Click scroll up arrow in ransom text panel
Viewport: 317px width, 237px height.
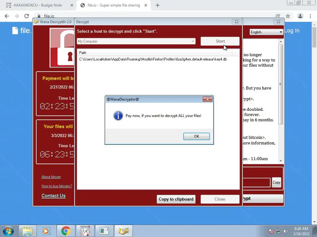[280, 42]
